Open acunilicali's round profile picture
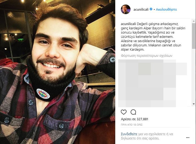The image size is (196, 144). tap(126, 9)
